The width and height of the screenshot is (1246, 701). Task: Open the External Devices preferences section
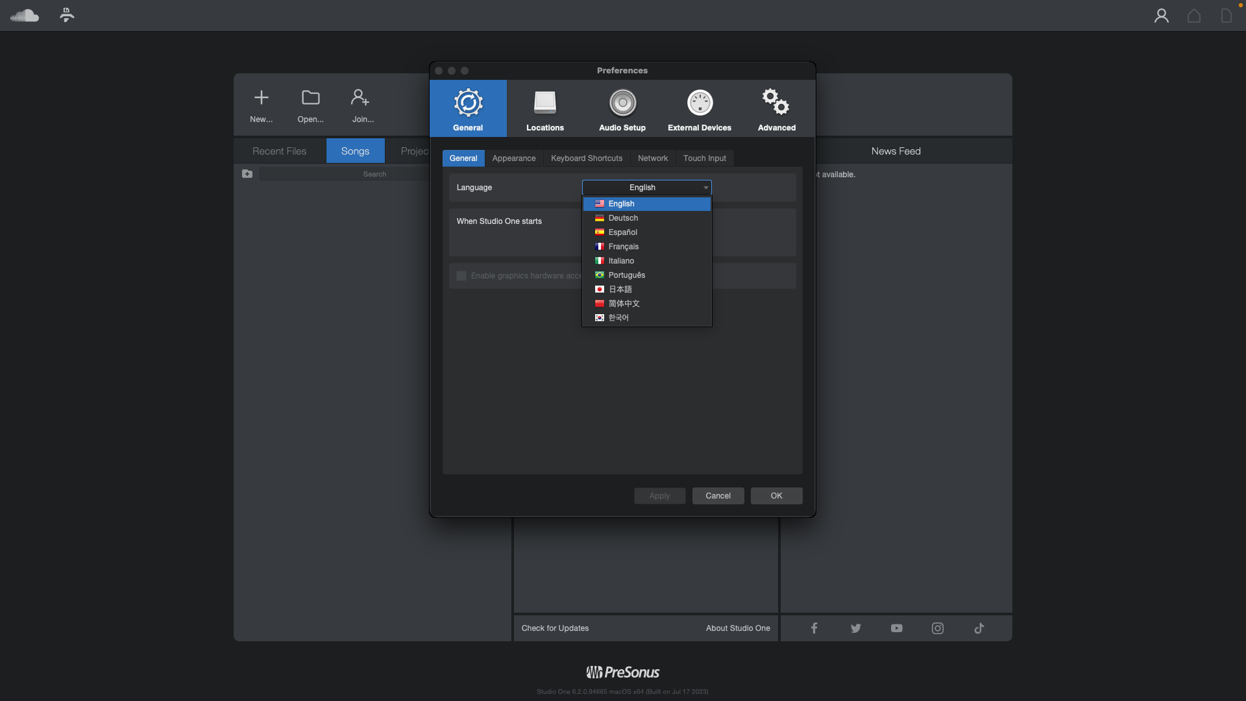(x=699, y=109)
